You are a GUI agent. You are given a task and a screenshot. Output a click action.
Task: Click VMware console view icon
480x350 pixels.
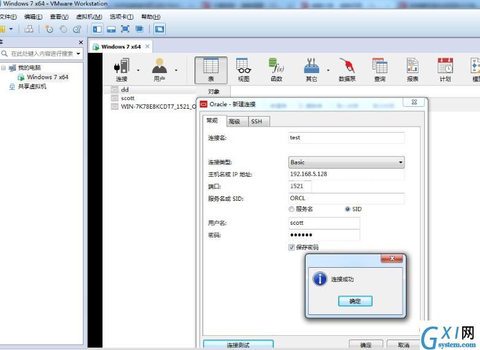click(160, 29)
